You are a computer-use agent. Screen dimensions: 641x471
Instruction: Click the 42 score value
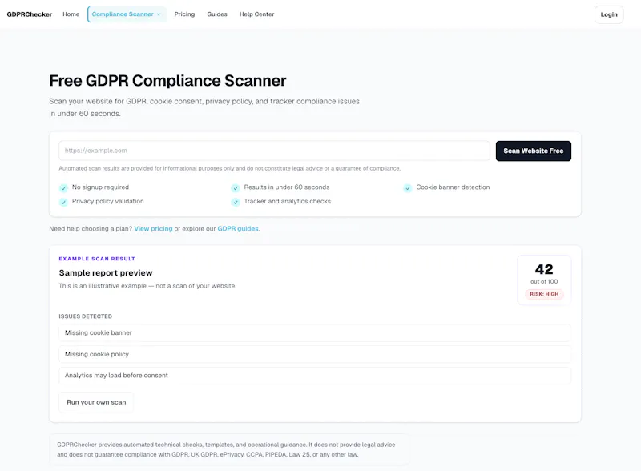(544, 269)
